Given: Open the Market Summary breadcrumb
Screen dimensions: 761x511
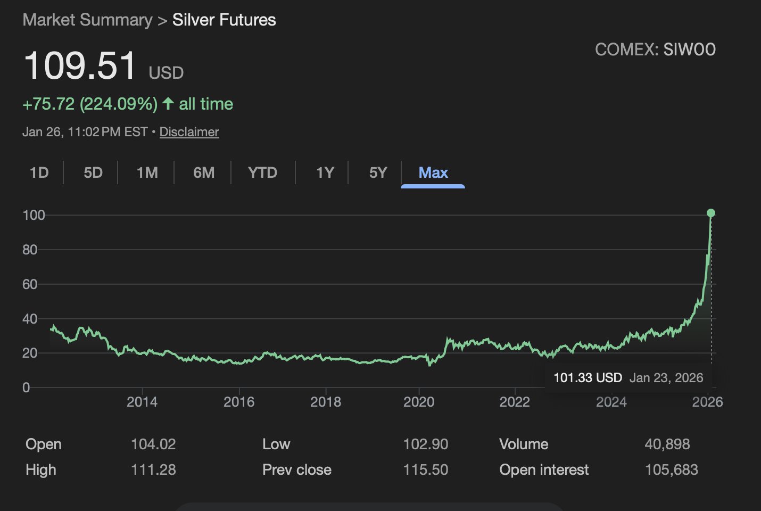Looking at the screenshot, I should 87,20.
